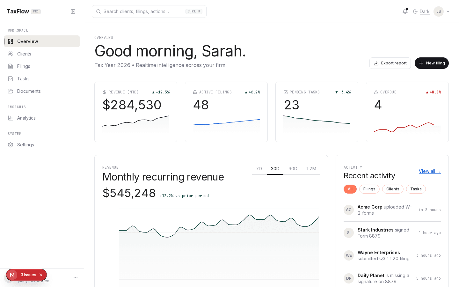Click the Export report button
459x287 pixels.
[x=390, y=63]
